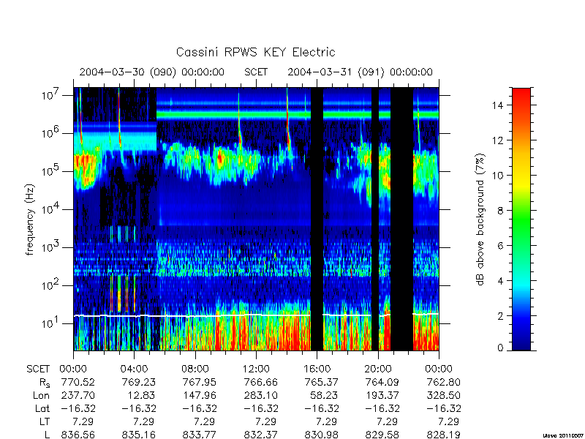This screenshot has height=439, width=585.
Task: Click the colorbar tick label 8
Action: tap(500, 211)
